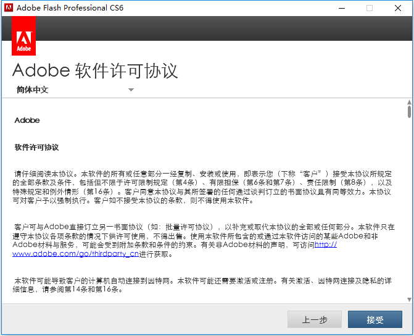Expand the language dropdown arrow

(x=131, y=90)
